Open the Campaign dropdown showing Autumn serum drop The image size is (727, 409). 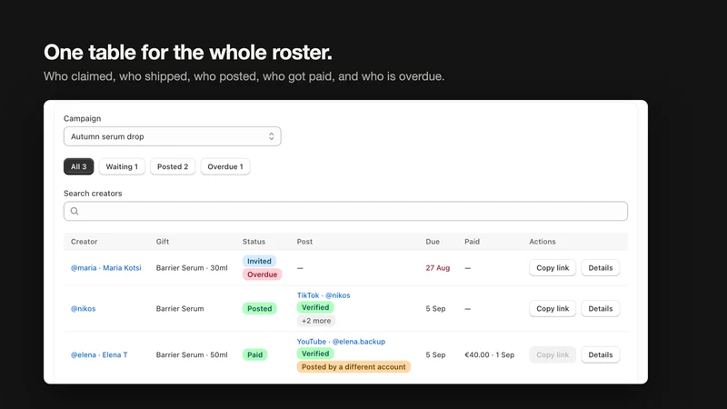coord(172,136)
